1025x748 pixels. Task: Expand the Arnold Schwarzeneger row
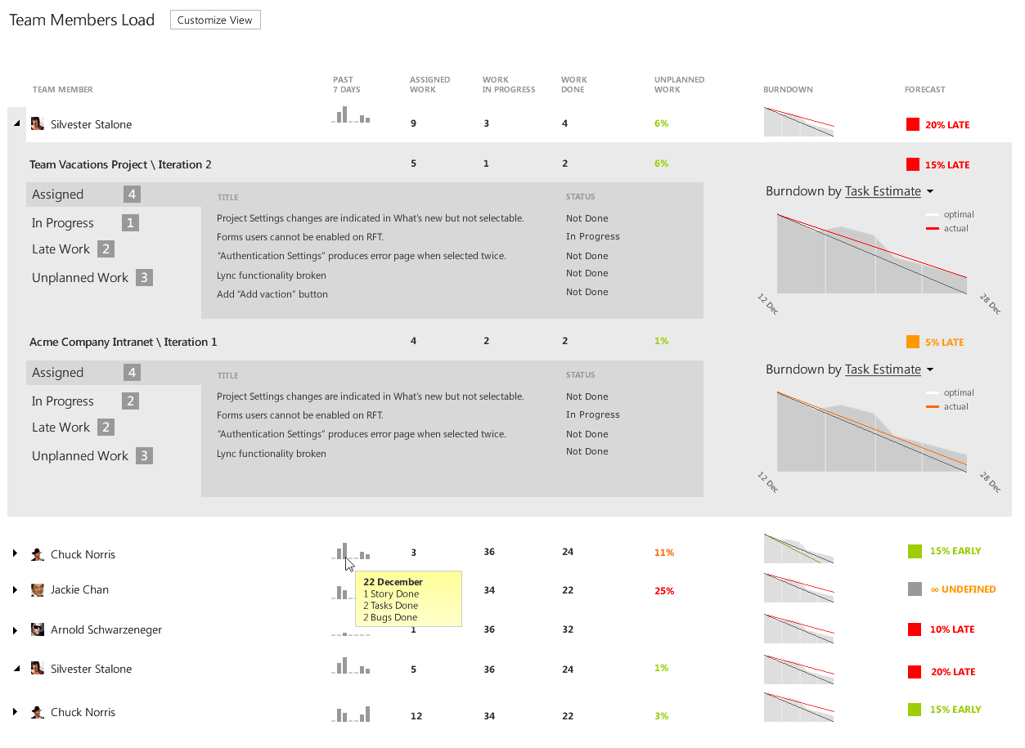point(16,630)
